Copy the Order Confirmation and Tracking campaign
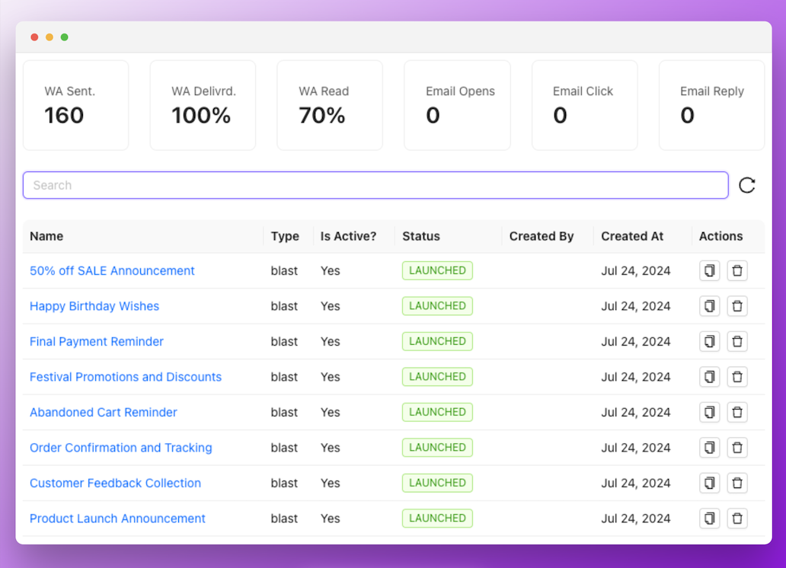Image resolution: width=786 pixels, height=568 pixels. pos(710,448)
